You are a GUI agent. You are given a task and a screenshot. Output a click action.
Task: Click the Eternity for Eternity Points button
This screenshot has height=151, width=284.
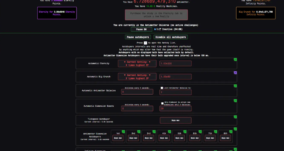(x=57, y=13)
